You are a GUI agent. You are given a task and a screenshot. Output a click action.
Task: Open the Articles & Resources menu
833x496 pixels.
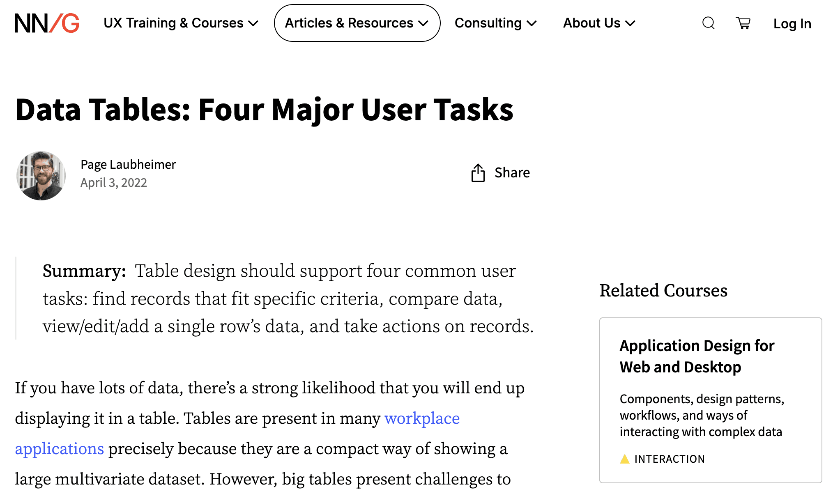(x=349, y=23)
